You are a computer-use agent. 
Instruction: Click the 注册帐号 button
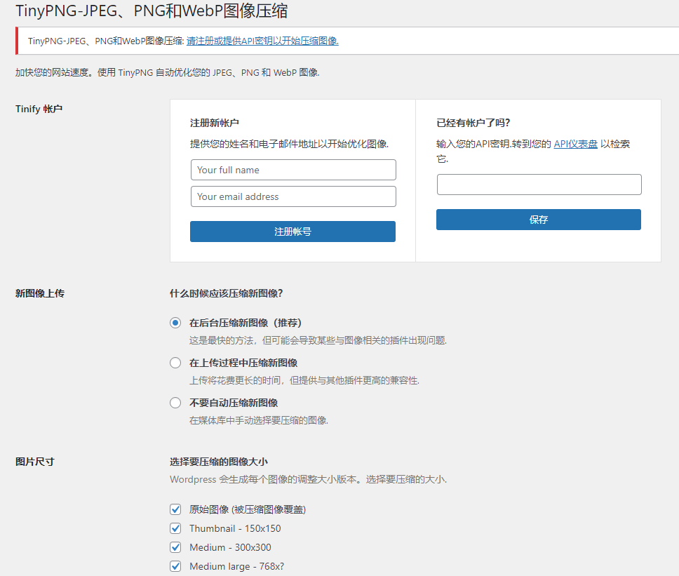coord(293,232)
